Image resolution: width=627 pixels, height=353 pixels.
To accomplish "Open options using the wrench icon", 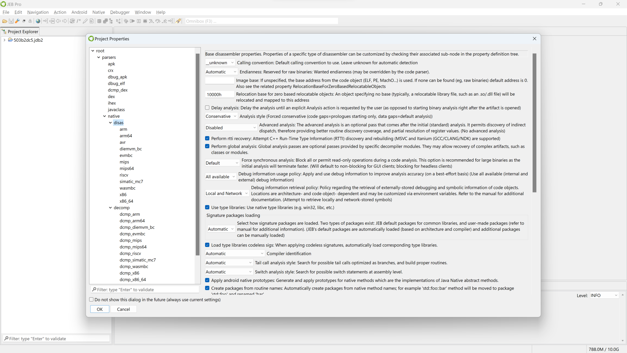I will click(x=17, y=21).
